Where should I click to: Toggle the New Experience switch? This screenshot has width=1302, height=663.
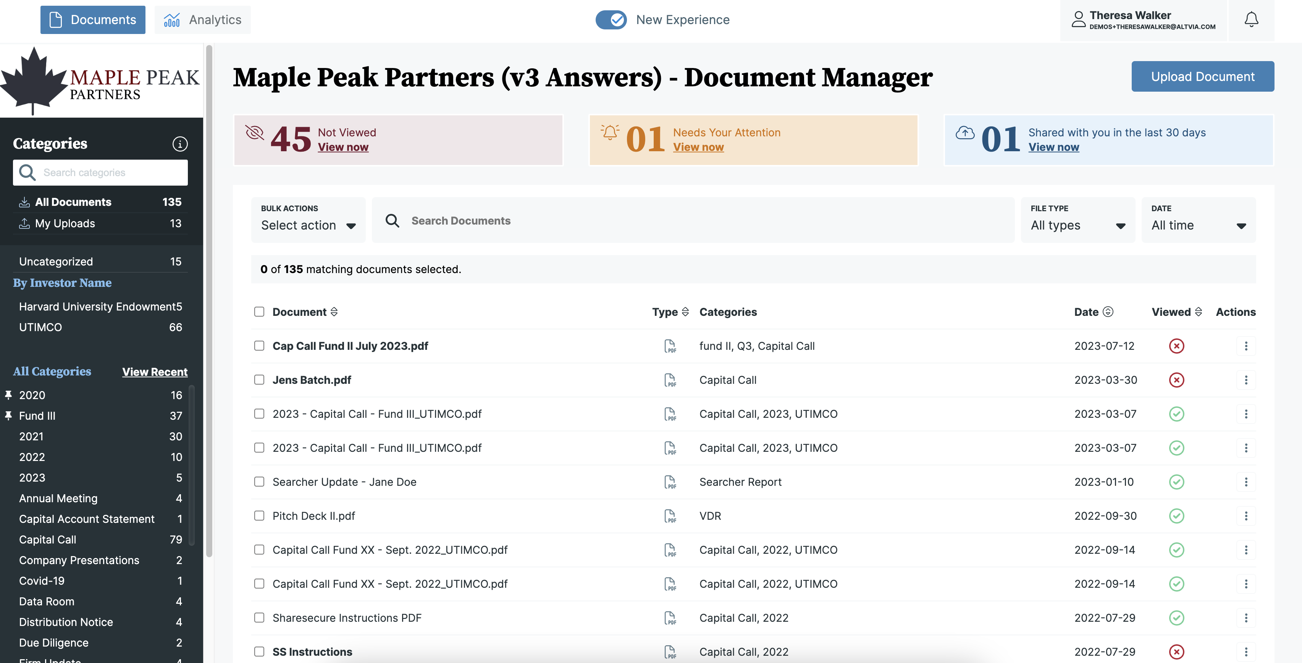pyautogui.click(x=611, y=20)
